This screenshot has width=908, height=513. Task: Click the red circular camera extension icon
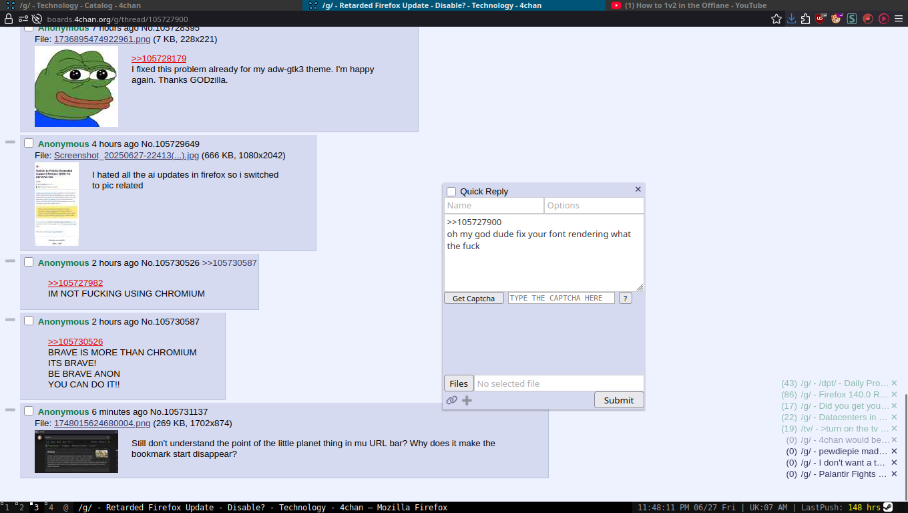click(x=868, y=19)
